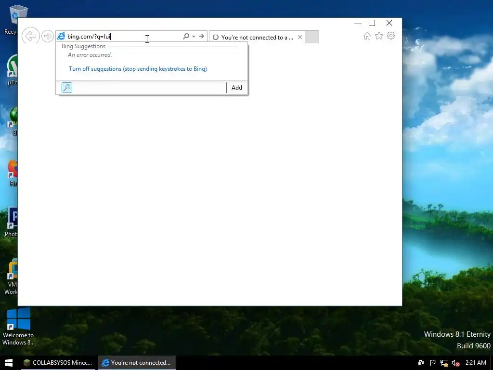
Task: Go back with Internet Explorer's back arrow
Action: tap(30, 36)
